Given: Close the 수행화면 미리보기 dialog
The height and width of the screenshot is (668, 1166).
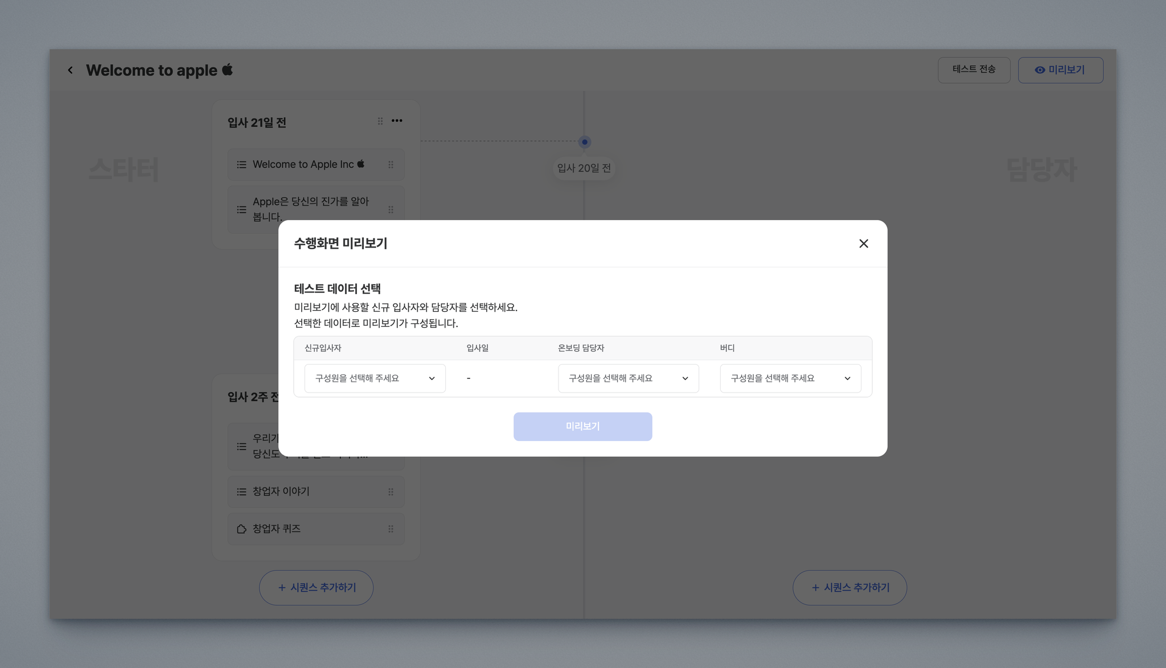Looking at the screenshot, I should pyautogui.click(x=863, y=244).
